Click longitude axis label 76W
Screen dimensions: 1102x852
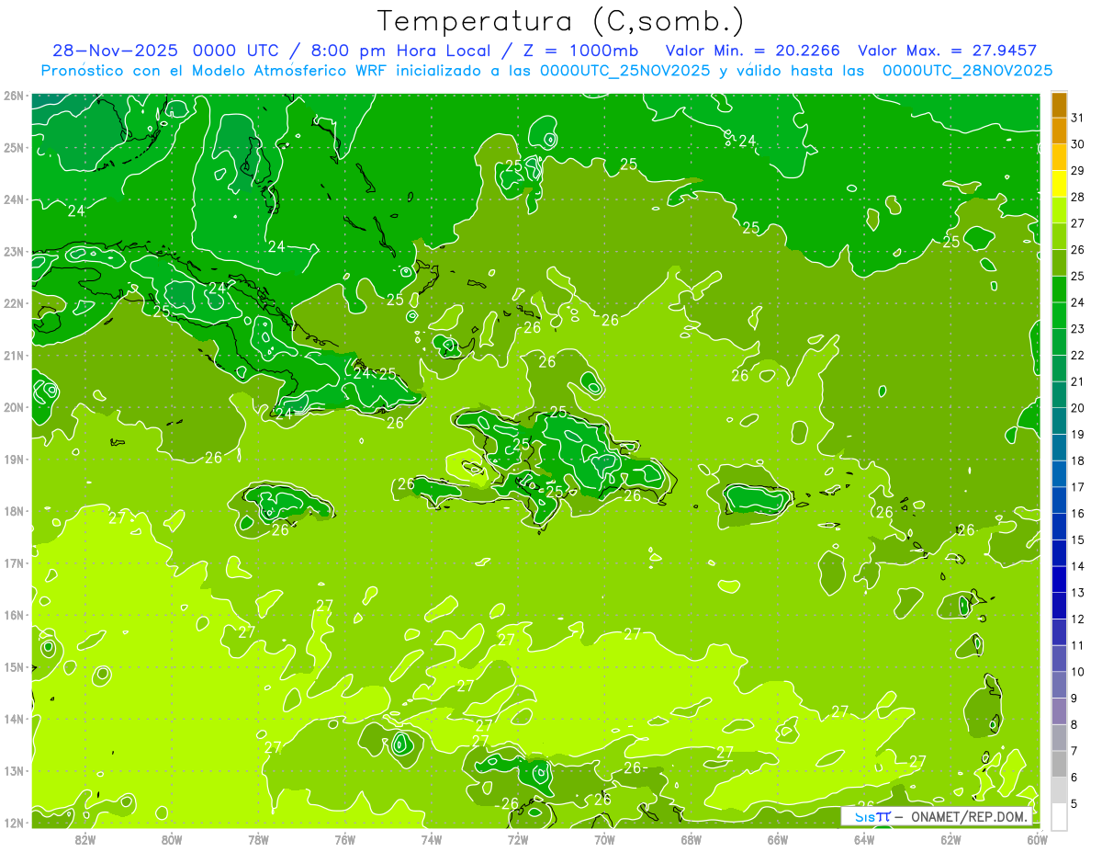[x=344, y=839]
